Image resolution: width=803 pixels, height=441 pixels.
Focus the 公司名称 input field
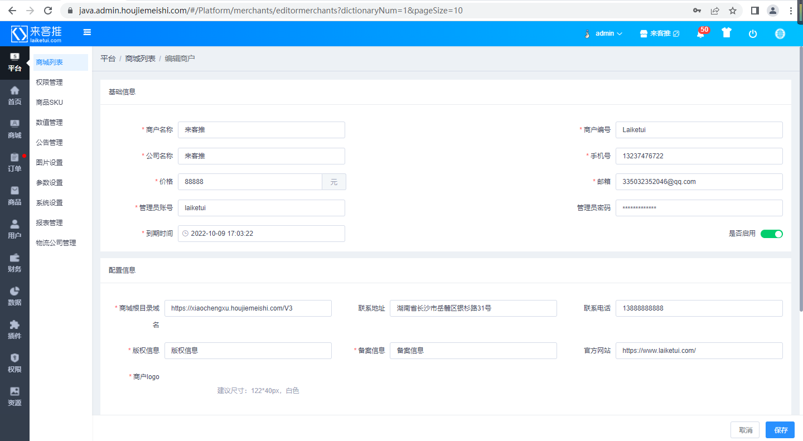[262, 156]
